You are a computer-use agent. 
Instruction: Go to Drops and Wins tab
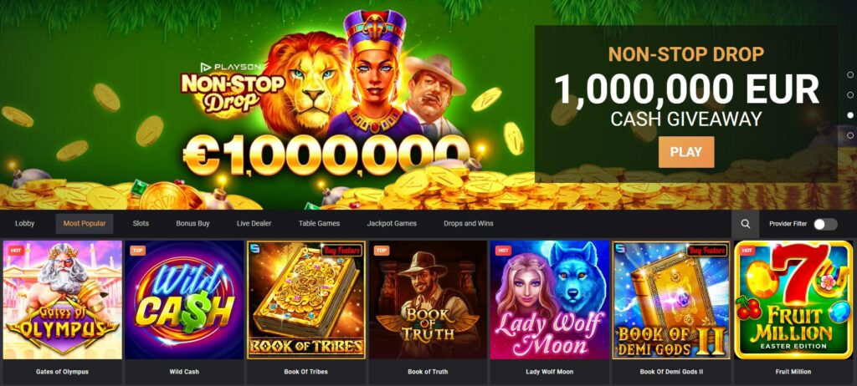click(x=469, y=223)
